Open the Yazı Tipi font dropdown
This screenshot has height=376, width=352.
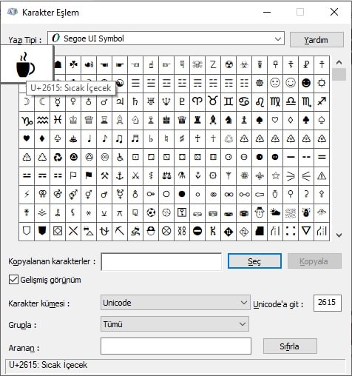pos(166,38)
